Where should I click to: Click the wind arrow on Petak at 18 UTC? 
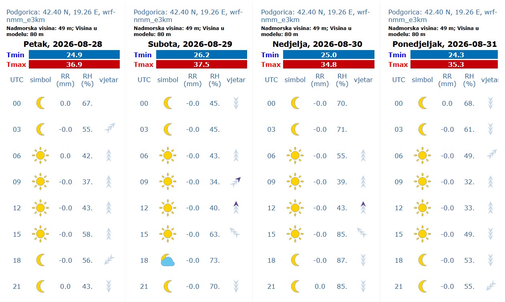coord(109,260)
